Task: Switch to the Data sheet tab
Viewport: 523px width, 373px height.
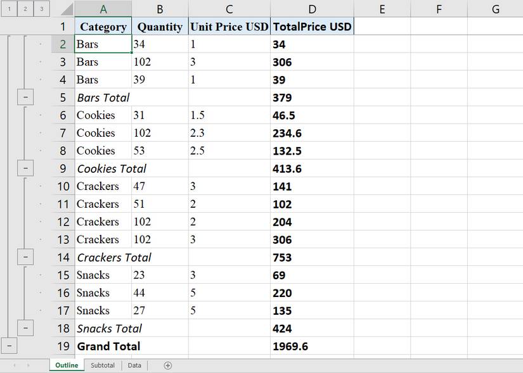Action: pyautogui.click(x=134, y=365)
